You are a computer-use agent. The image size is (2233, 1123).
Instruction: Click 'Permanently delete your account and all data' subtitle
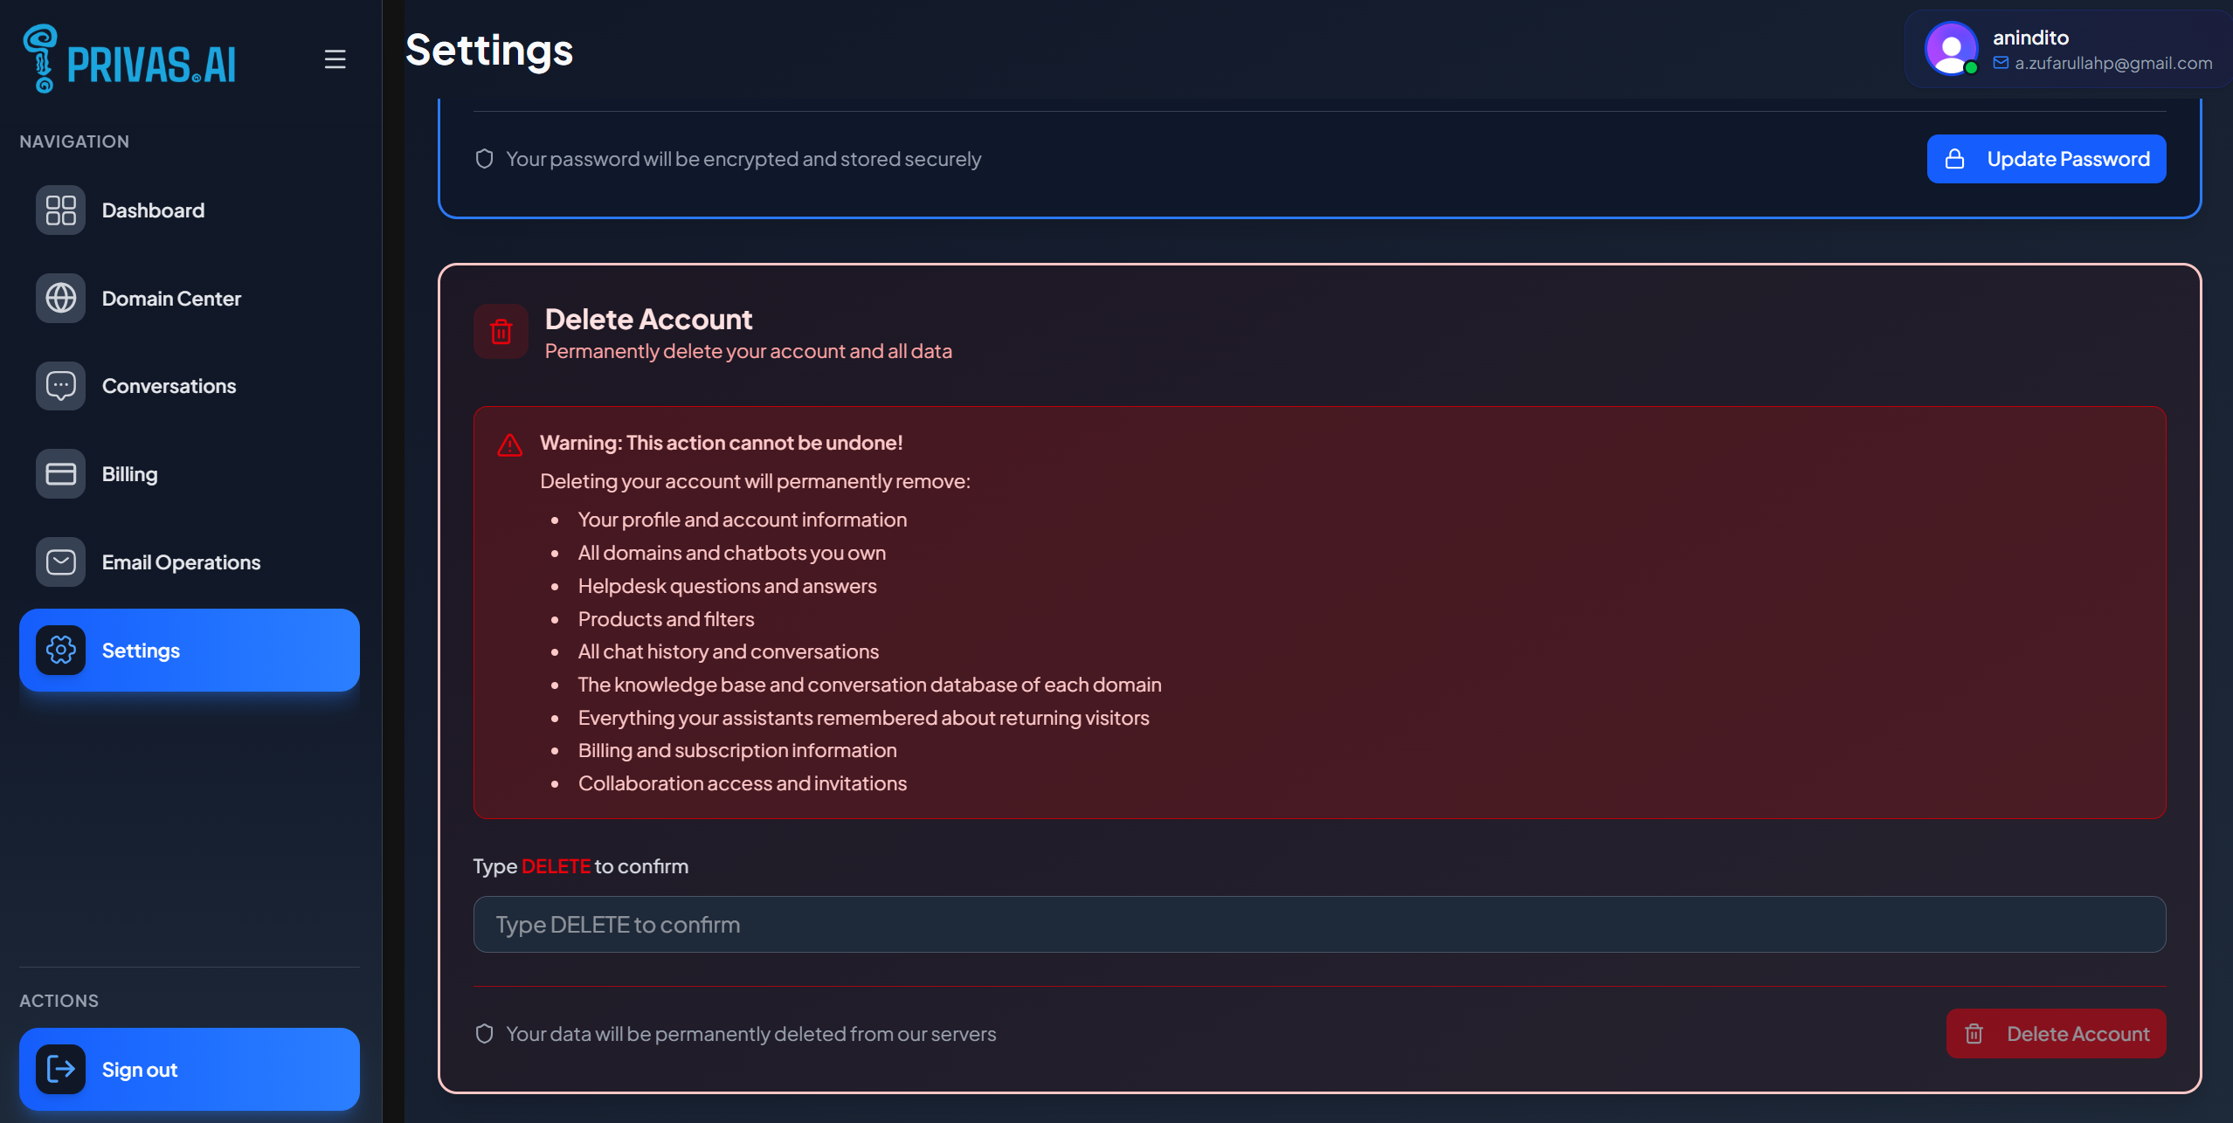pos(748,351)
